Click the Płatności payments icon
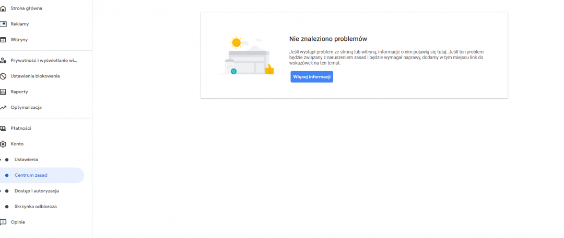Viewport: 564px width, 238px height. [x=3, y=129]
